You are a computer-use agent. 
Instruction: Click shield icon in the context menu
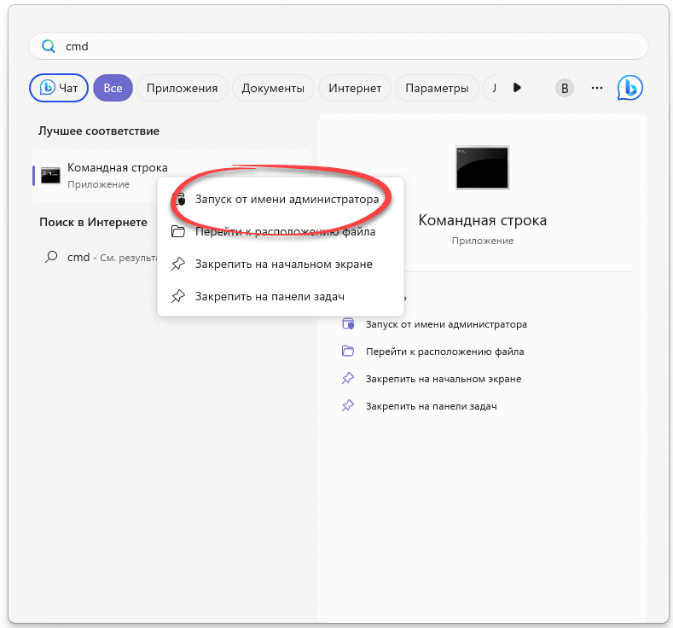tap(179, 199)
